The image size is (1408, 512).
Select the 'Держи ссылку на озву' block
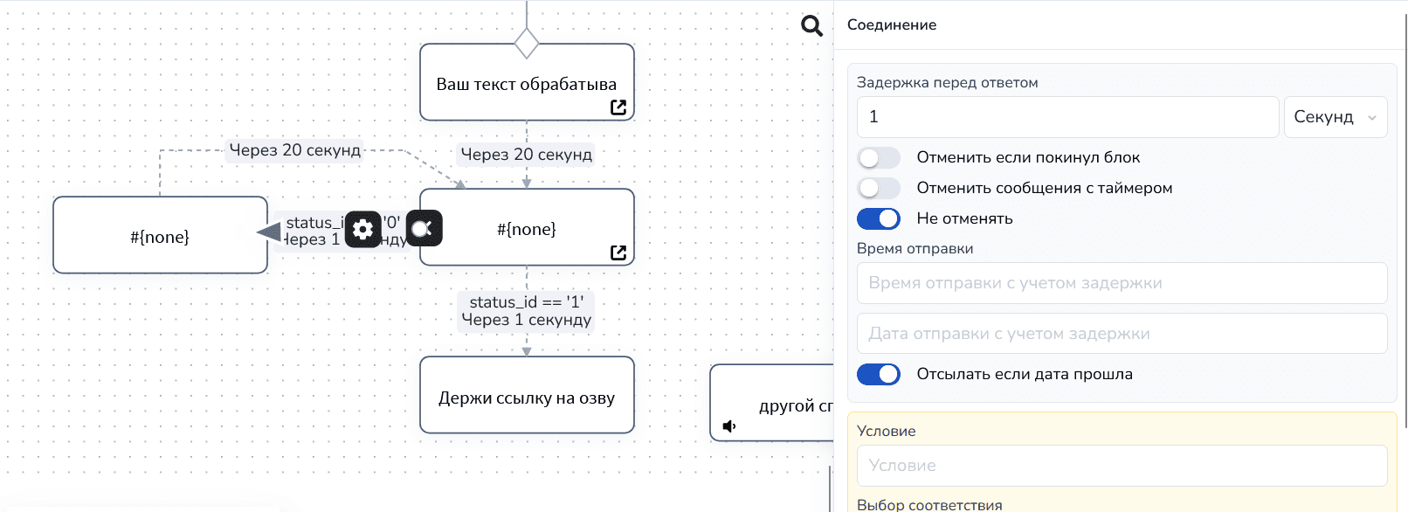(527, 396)
